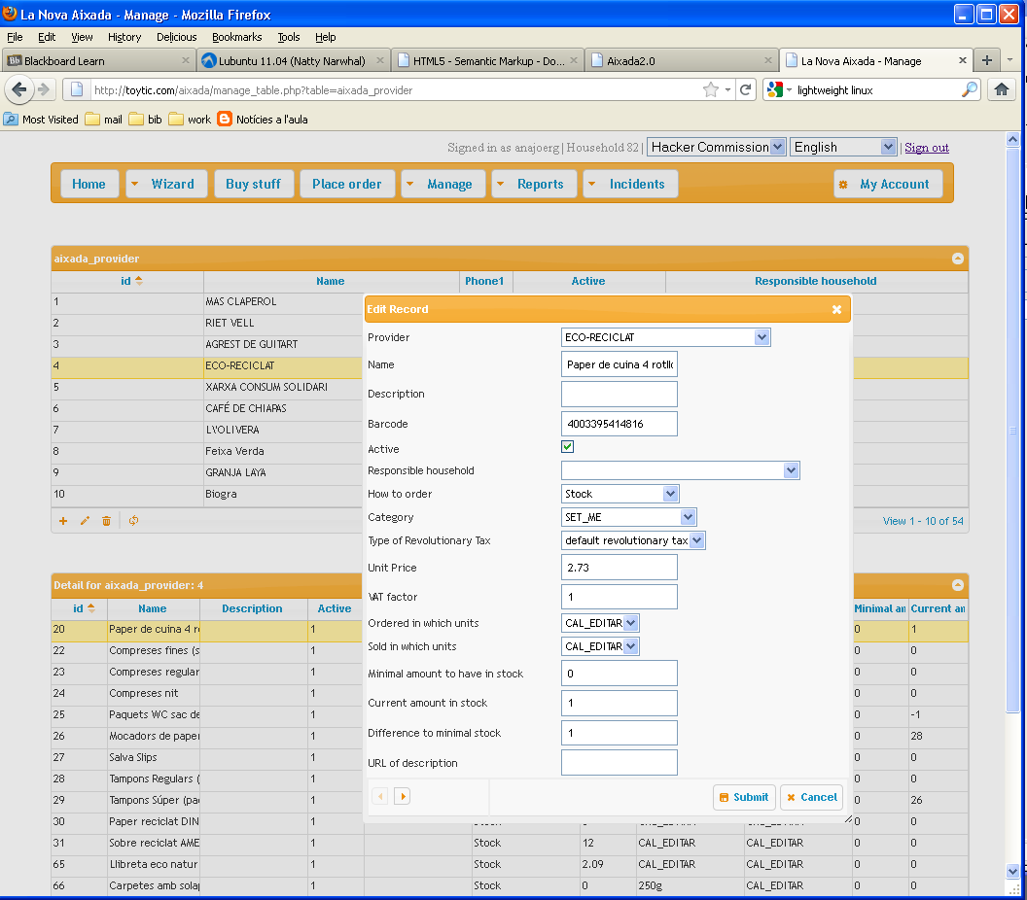This screenshot has height=900, width=1027.
Task: Click the Sign out link
Action: [x=927, y=148]
